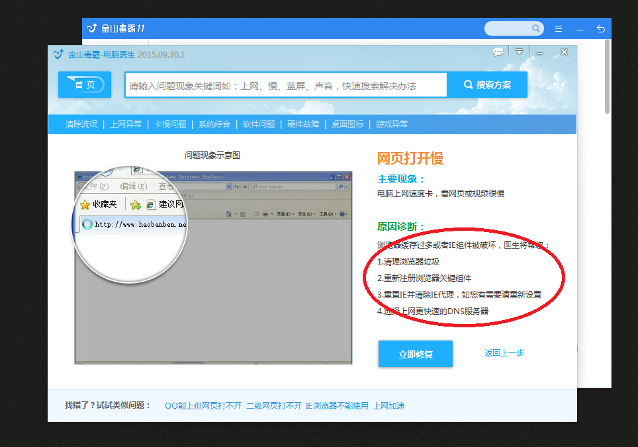Open the 系统综合 category
Screen dimensions: 638x447
point(214,124)
